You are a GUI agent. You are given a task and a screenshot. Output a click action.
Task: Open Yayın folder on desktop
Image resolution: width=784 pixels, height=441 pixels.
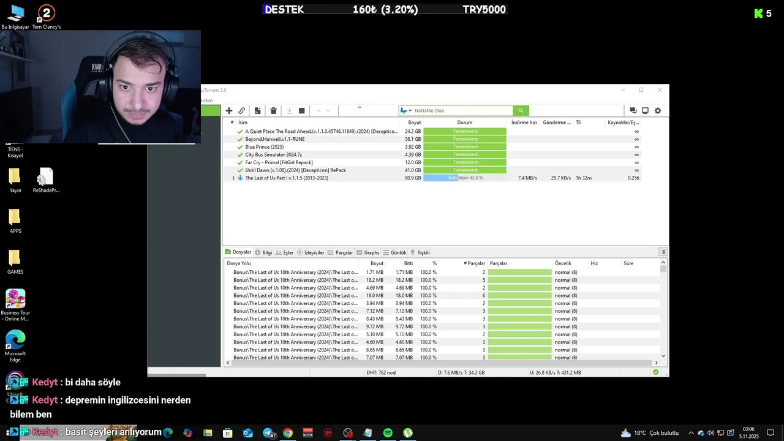[15, 181]
